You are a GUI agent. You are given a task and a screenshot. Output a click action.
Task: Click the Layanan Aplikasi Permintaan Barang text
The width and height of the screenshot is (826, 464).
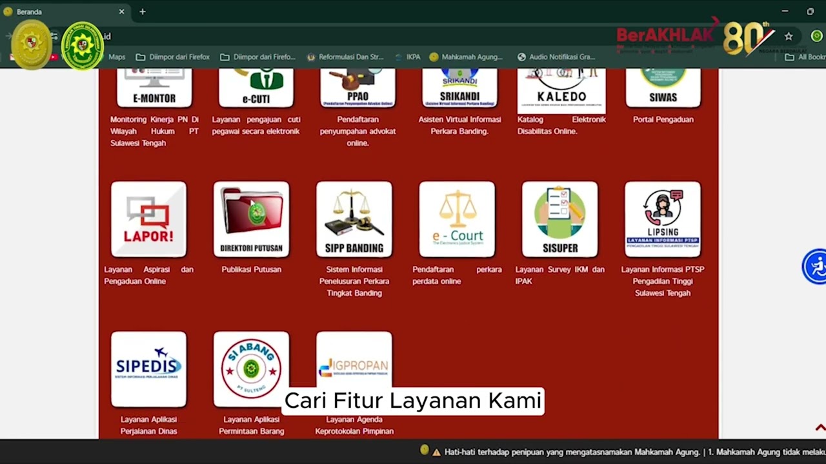pos(251,425)
